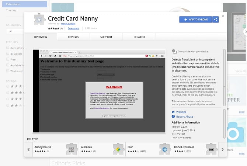Click the Blur extension icon
Screen dimensions: 247x166
(x=165, y=149)
